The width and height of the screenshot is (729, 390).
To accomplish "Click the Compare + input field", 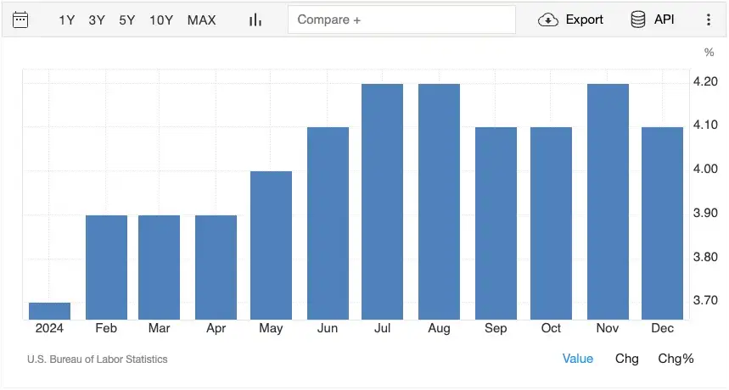I will coord(401,19).
